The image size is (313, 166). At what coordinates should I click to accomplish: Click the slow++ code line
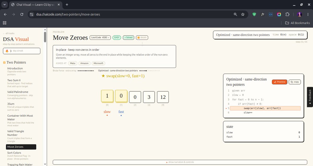point(248,113)
